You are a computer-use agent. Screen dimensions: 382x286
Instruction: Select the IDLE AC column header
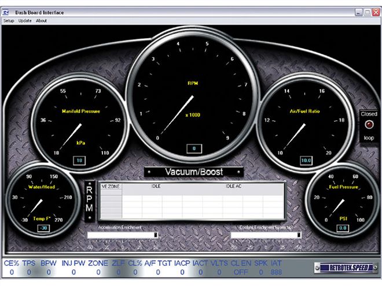(233, 186)
